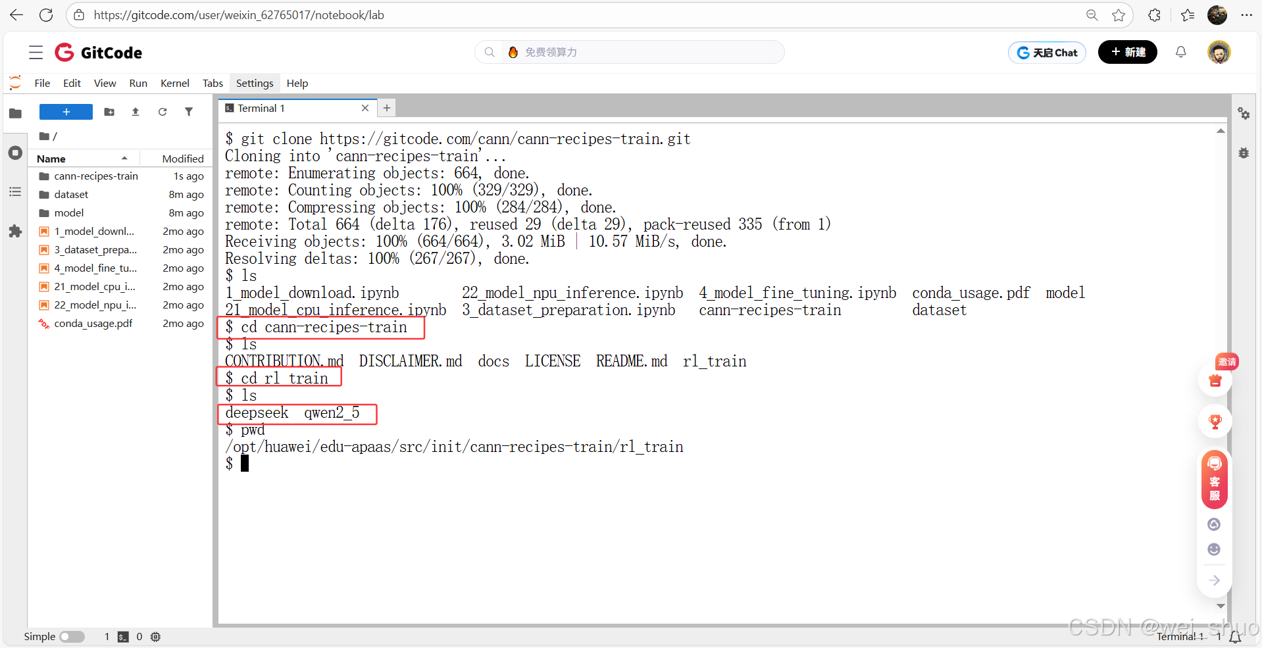
Task: Click the floating collapse arrow icon
Action: click(1215, 580)
